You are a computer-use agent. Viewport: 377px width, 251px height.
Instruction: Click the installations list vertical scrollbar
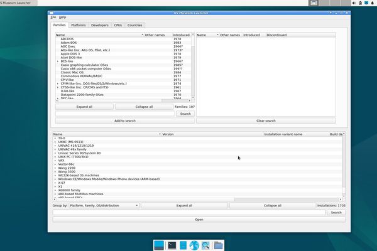[x=344, y=166]
